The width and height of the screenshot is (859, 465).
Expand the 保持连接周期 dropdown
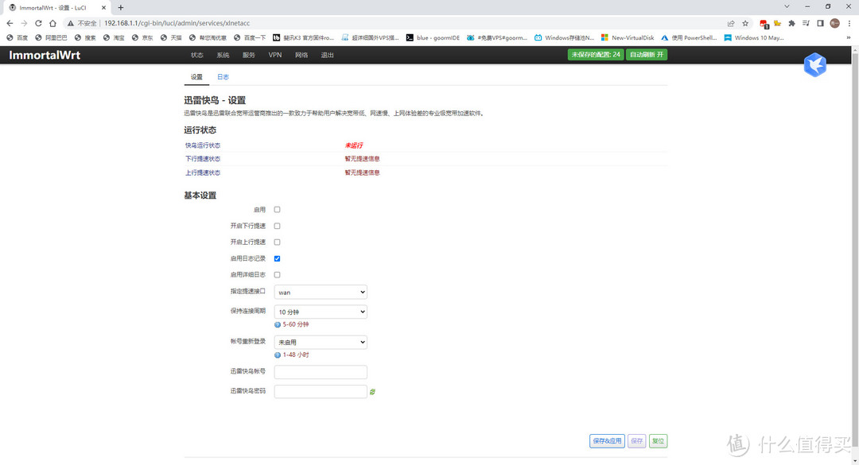pyautogui.click(x=321, y=312)
